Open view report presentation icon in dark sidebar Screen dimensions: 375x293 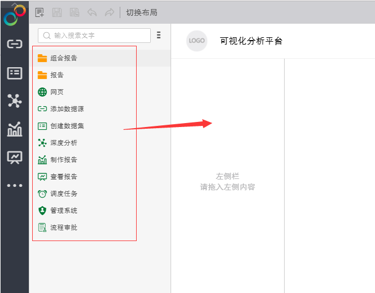(14, 158)
